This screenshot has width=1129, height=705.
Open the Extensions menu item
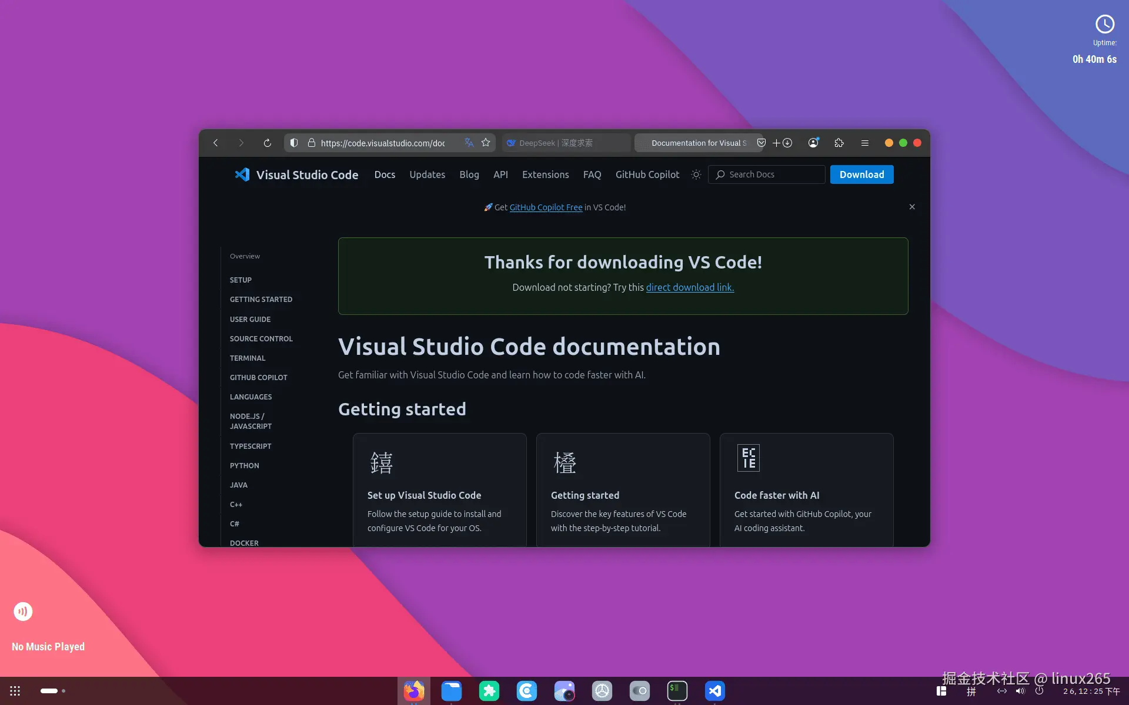tap(545, 174)
